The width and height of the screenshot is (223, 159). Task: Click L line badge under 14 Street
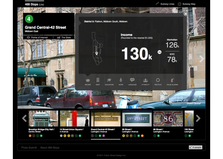[61, 136]
